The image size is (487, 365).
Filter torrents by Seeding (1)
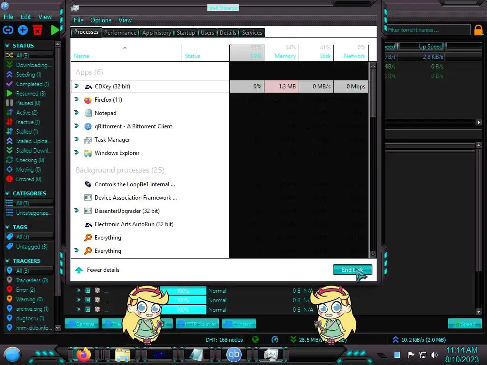pyautogui.click(x=29, y=75)
